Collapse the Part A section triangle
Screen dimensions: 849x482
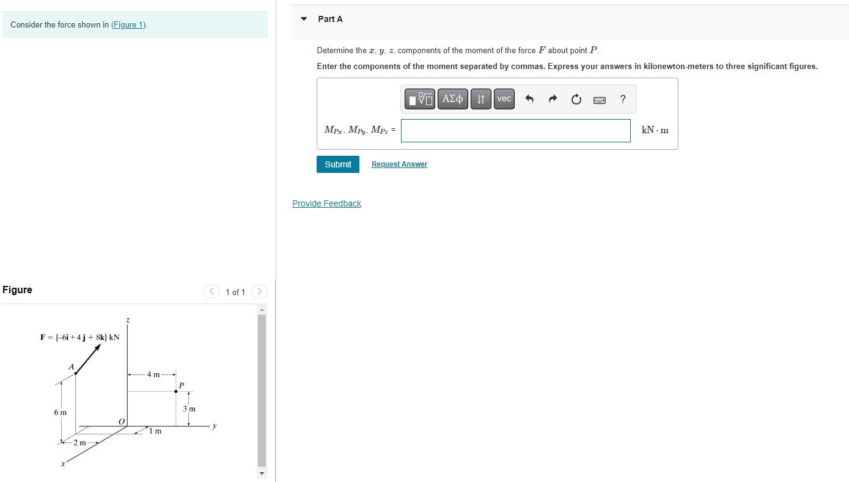pos(304,19)
